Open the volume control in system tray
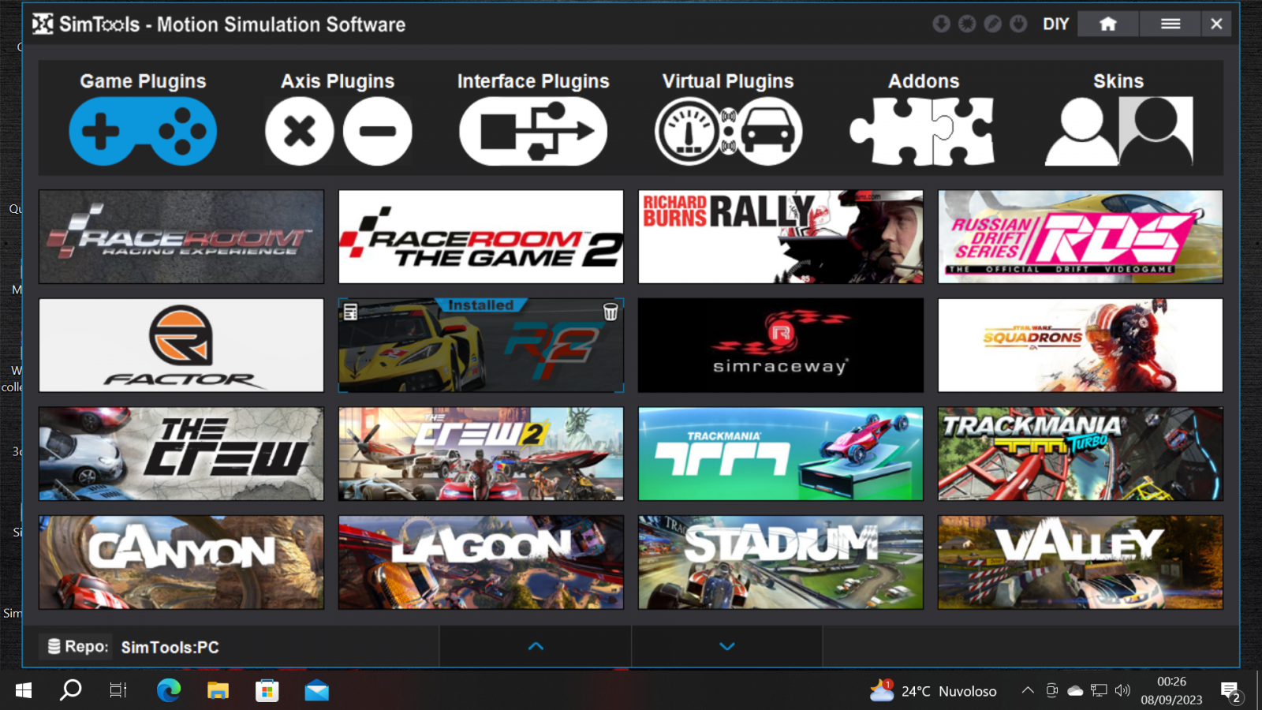The height and width of the screenshot is (710, 1262). point(1123,691)
